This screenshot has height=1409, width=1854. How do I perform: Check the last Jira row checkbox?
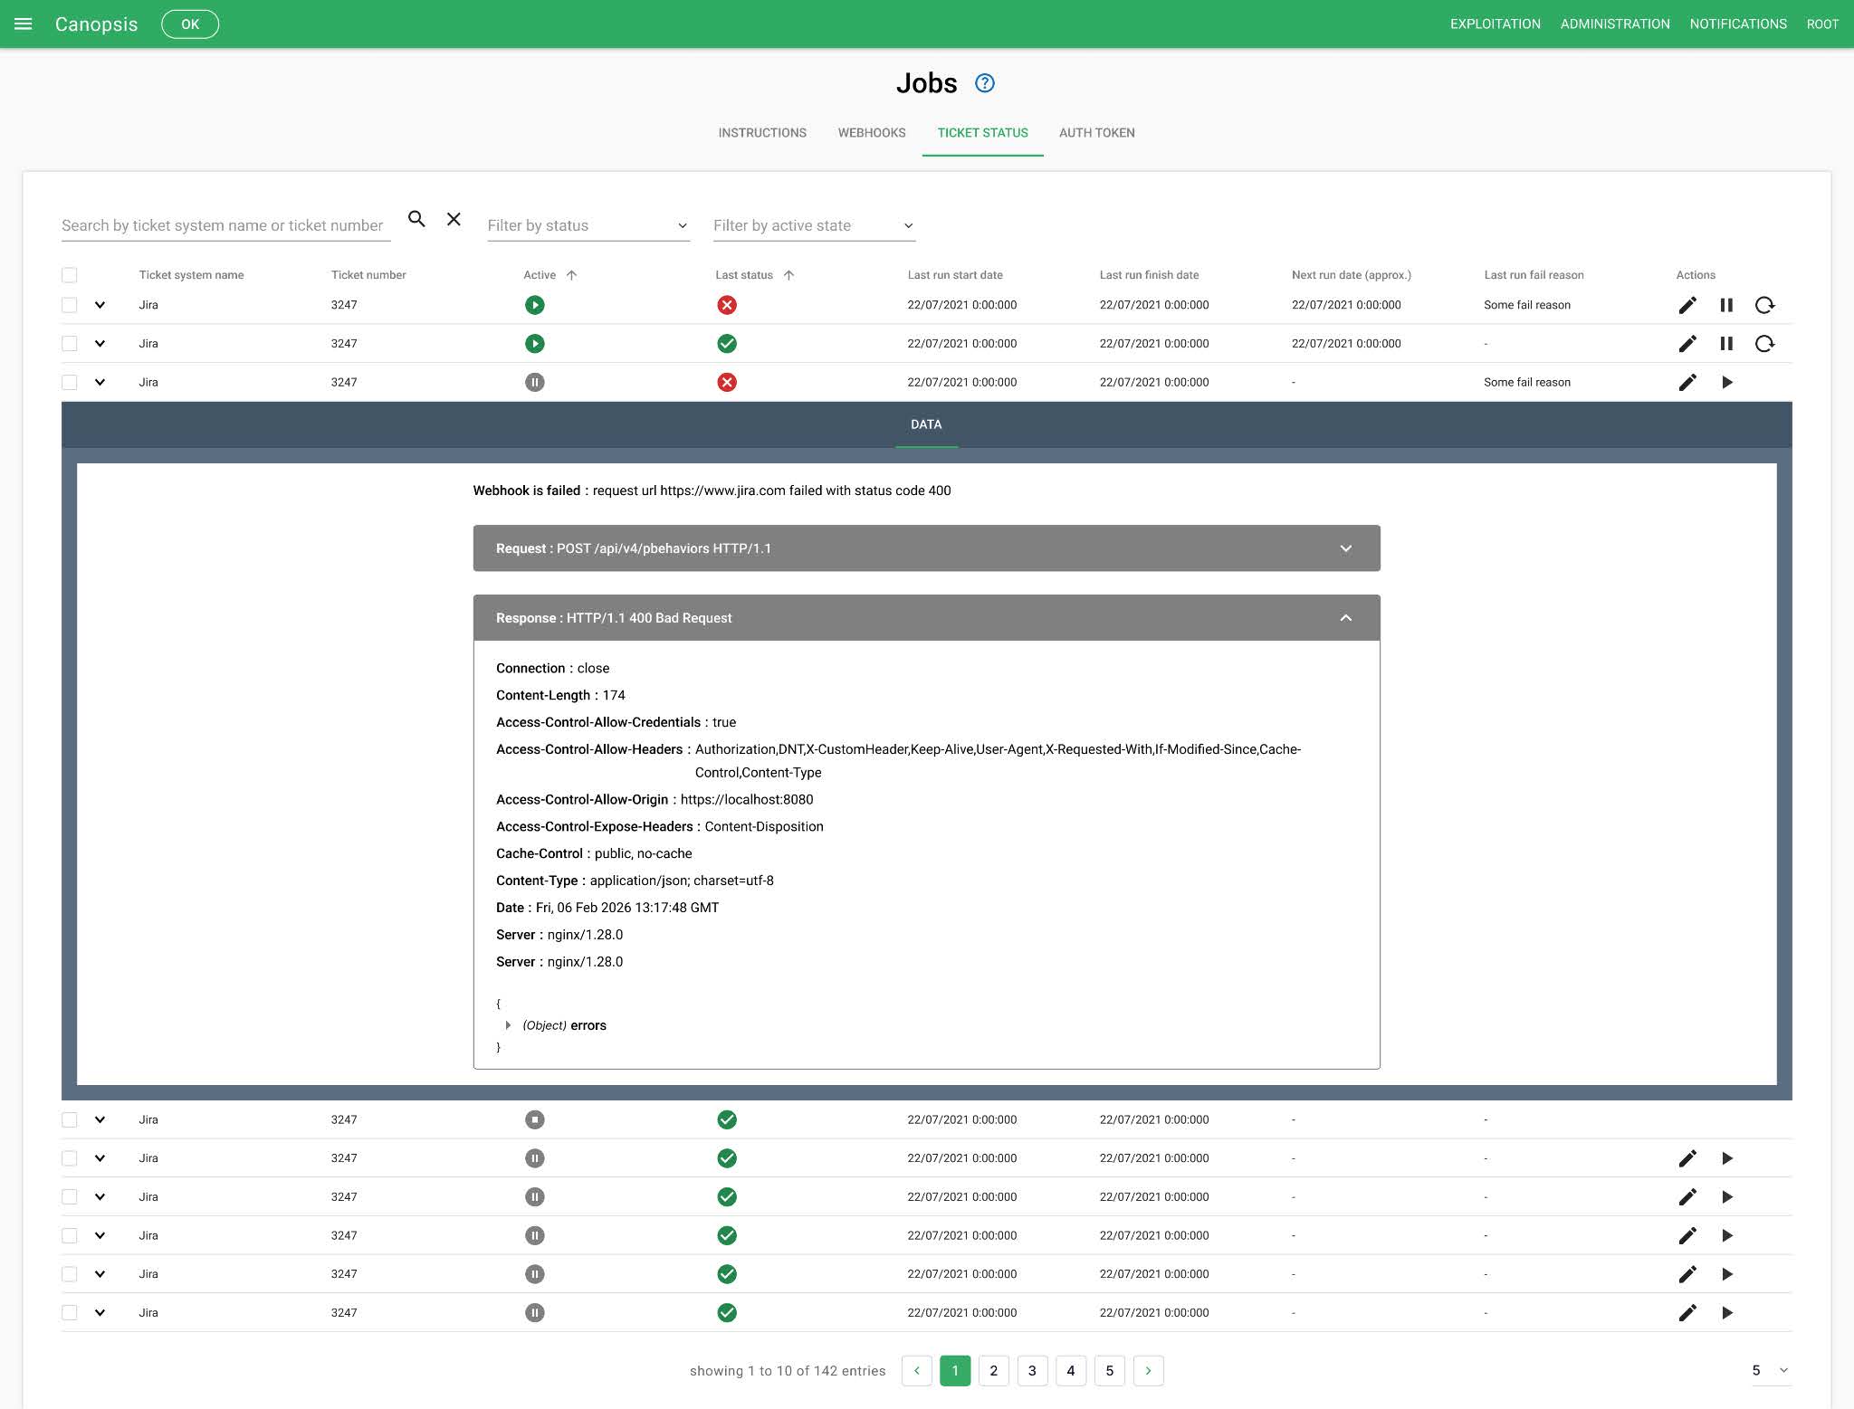pyautogui.click(x=70, y=1313)
